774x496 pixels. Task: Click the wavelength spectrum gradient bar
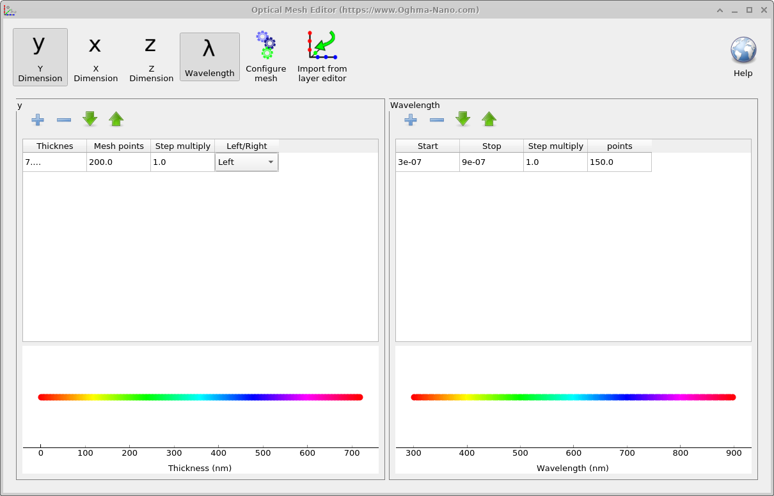point(573,396)
